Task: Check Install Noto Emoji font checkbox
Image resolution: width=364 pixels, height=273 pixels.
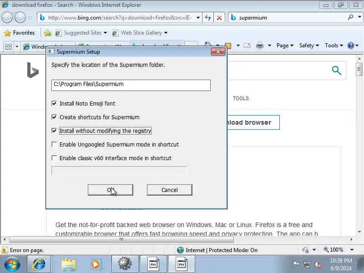Action: click(54, 104)
